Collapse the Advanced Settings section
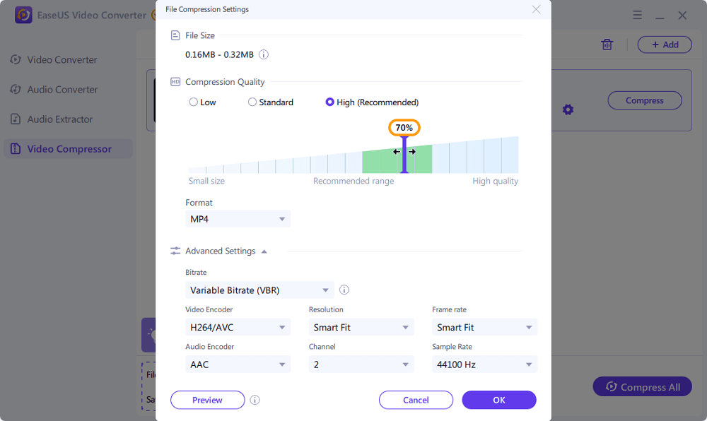 coord(264,251)
